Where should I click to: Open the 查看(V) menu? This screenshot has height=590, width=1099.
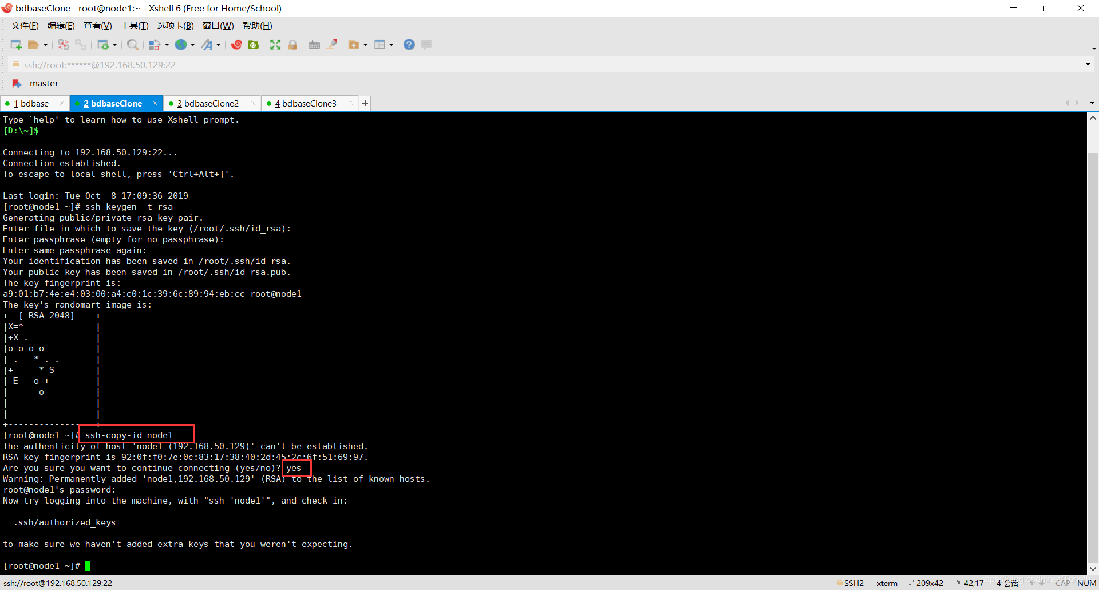(x=98, y=26)
